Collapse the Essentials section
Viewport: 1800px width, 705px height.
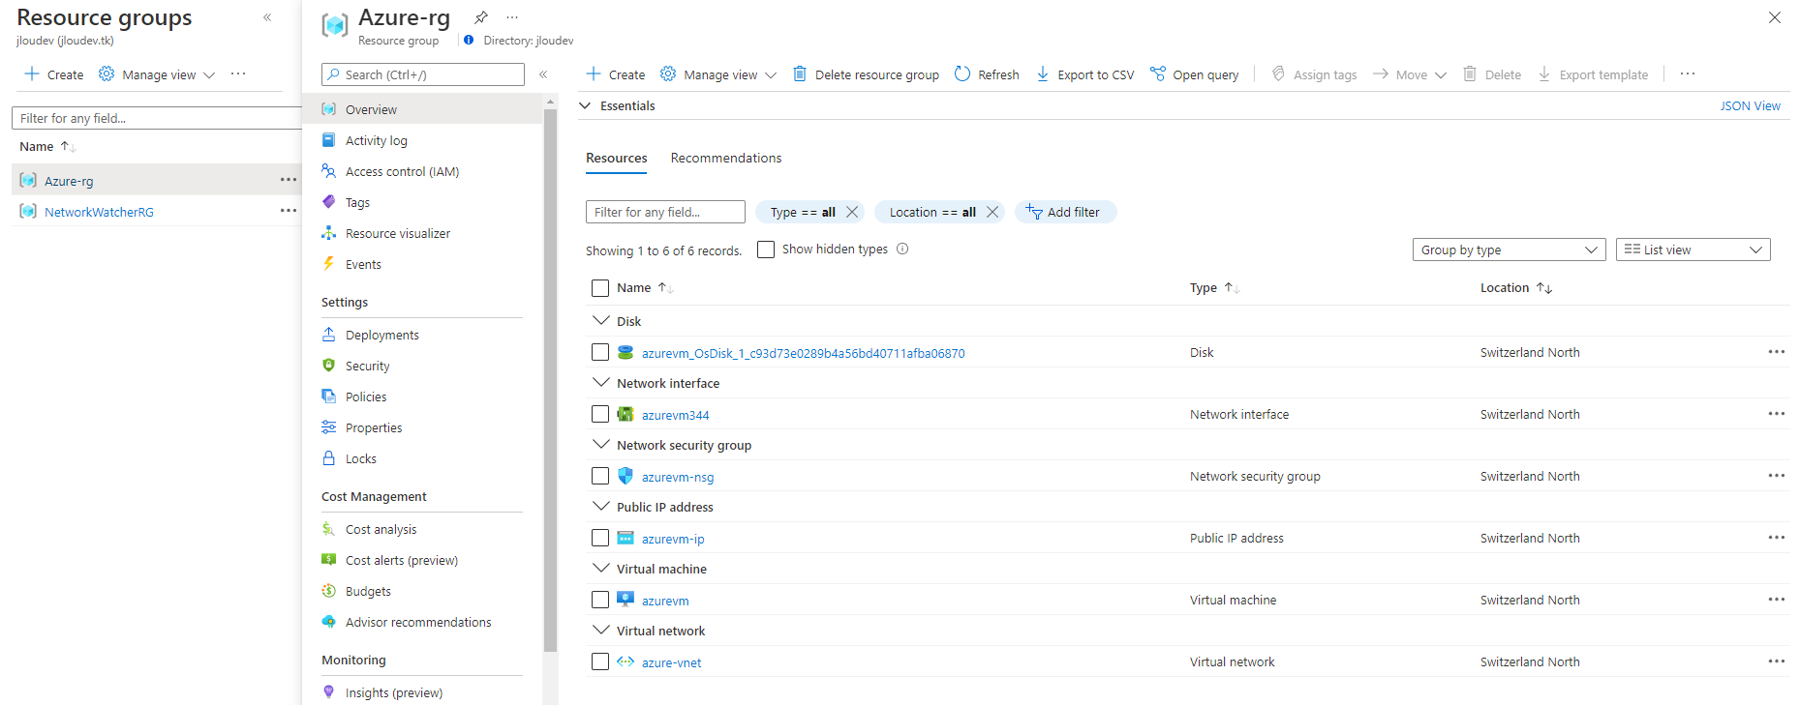pyautogui.click(x=585, y=105)
